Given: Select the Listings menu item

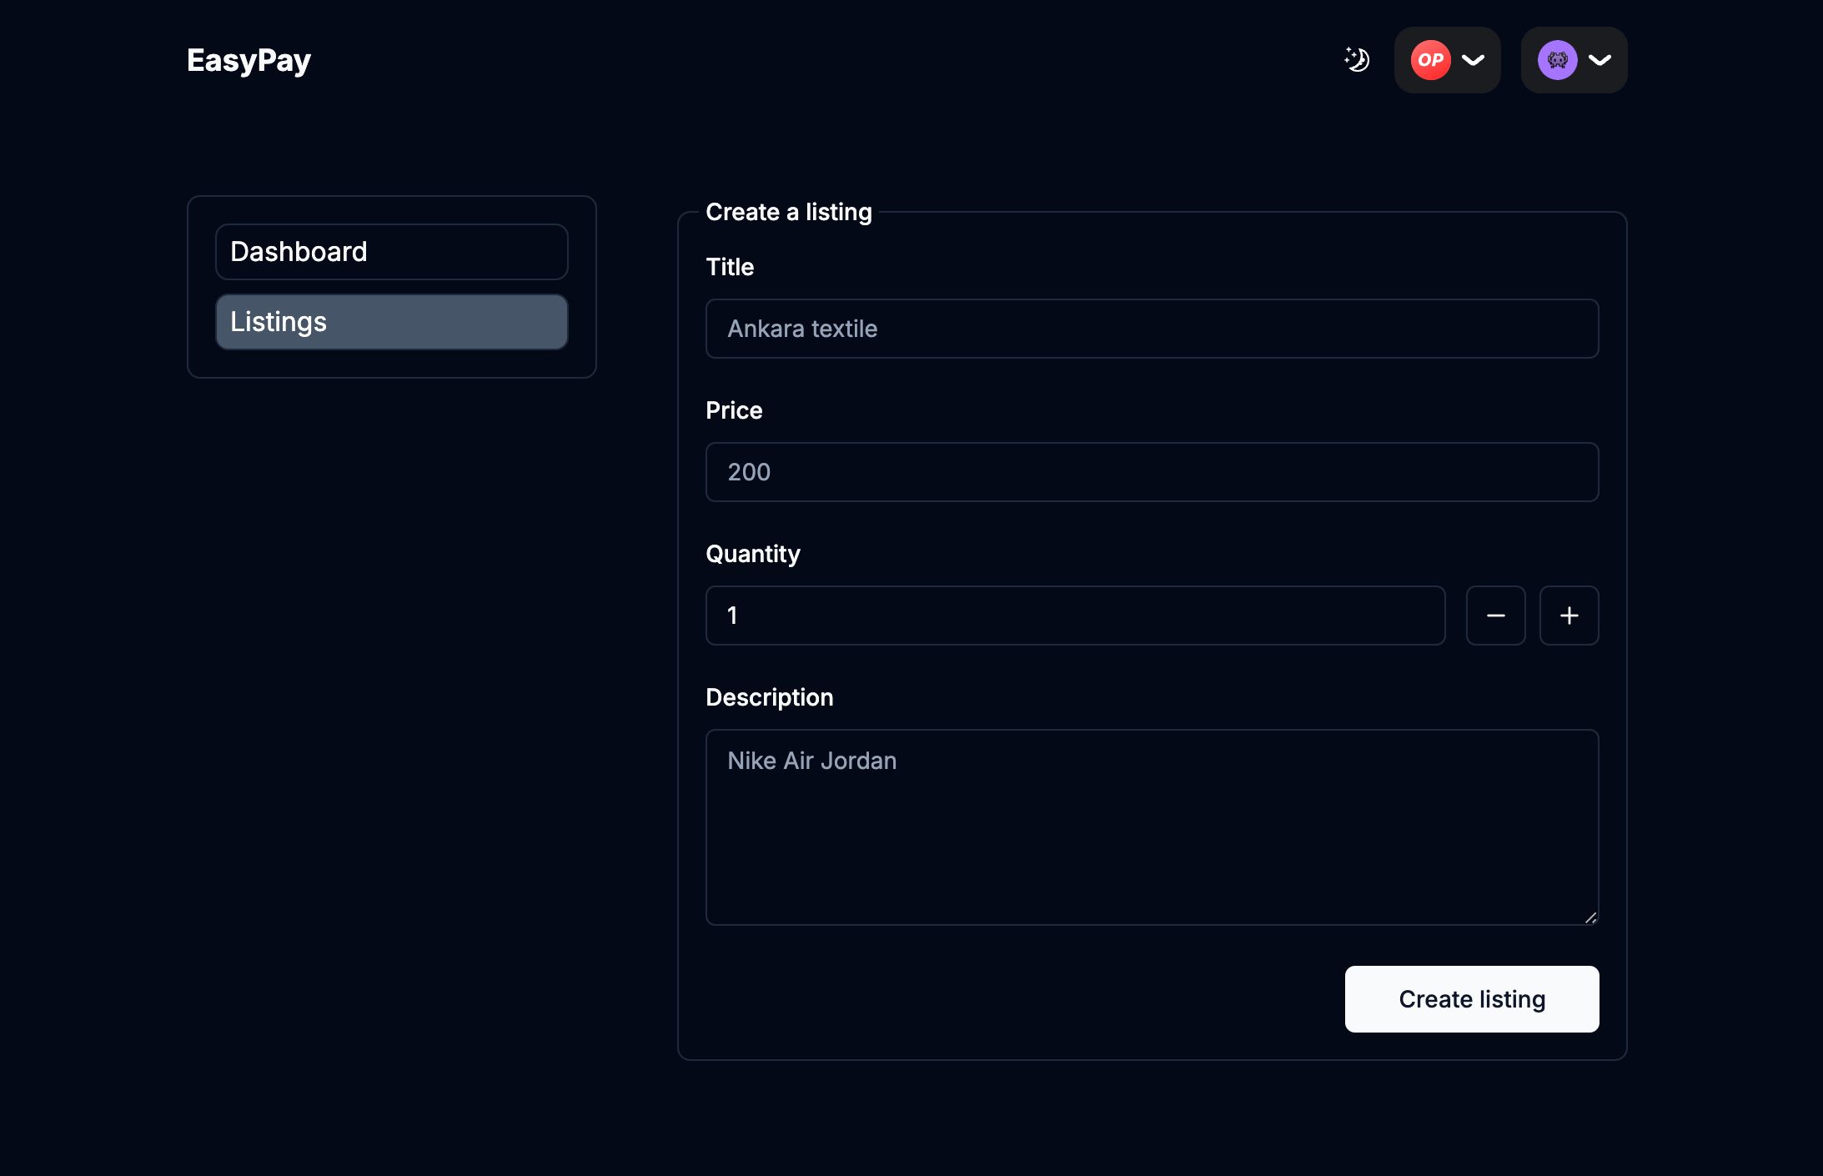Looking at the screenshot, I should [392, 322].
